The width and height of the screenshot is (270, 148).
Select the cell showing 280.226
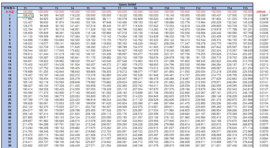click(x=245, y=146)
